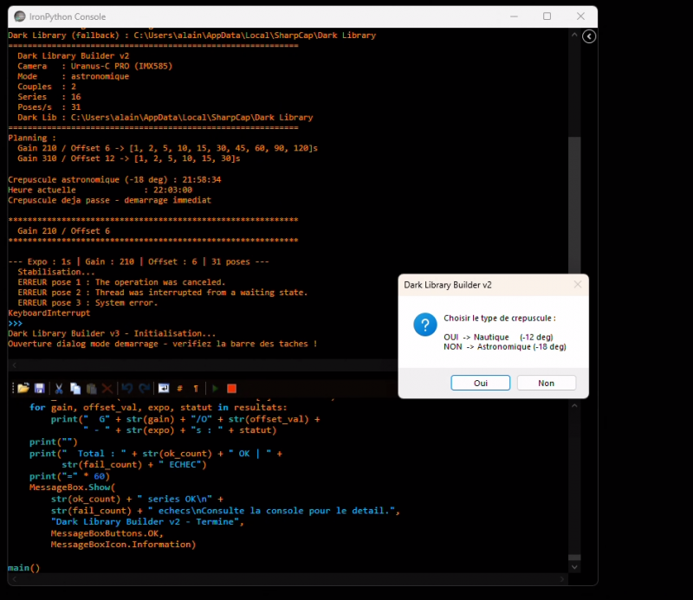Click 'Dark Library Builder v3 - Initialisation...' line
The height and width of the screenshot is (600, 693).
(x=112, y=333)
